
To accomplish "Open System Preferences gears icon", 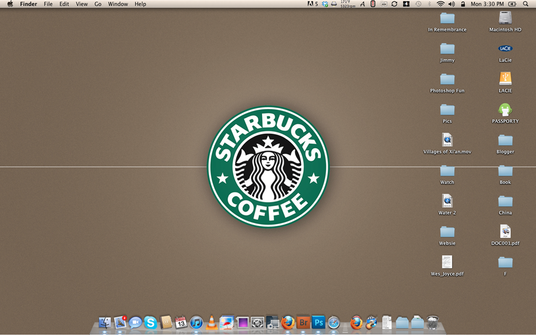I will [257, 322].
